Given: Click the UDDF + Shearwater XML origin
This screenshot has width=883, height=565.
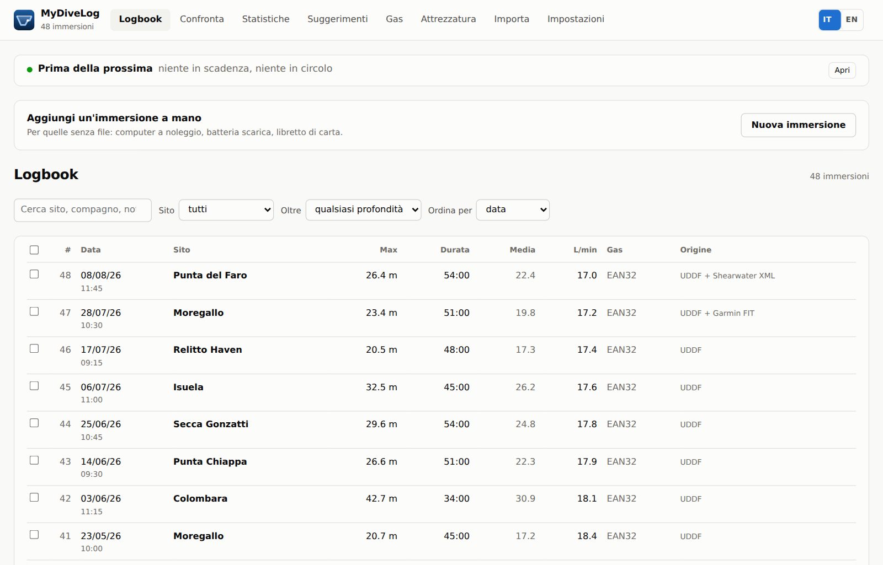Looking at the screenshot, I should click(727, 276).
